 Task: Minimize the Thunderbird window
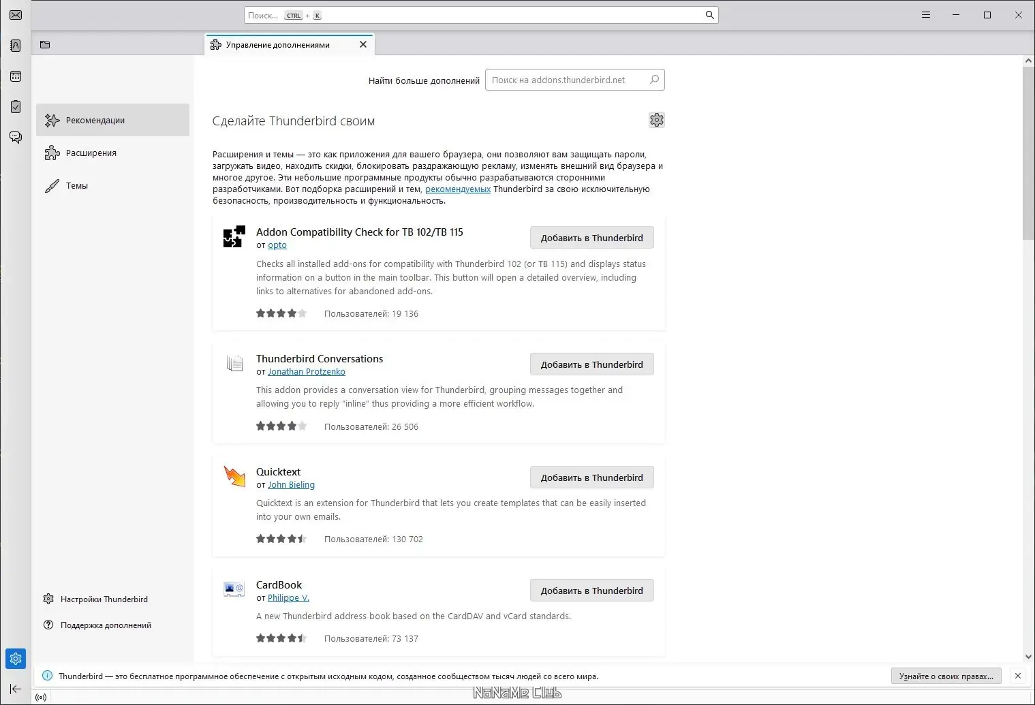click(957, 15)
